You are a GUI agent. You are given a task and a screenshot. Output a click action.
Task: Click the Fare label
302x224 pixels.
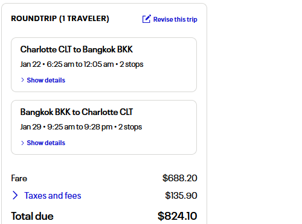pyautogui.click(x=19, y=178)
